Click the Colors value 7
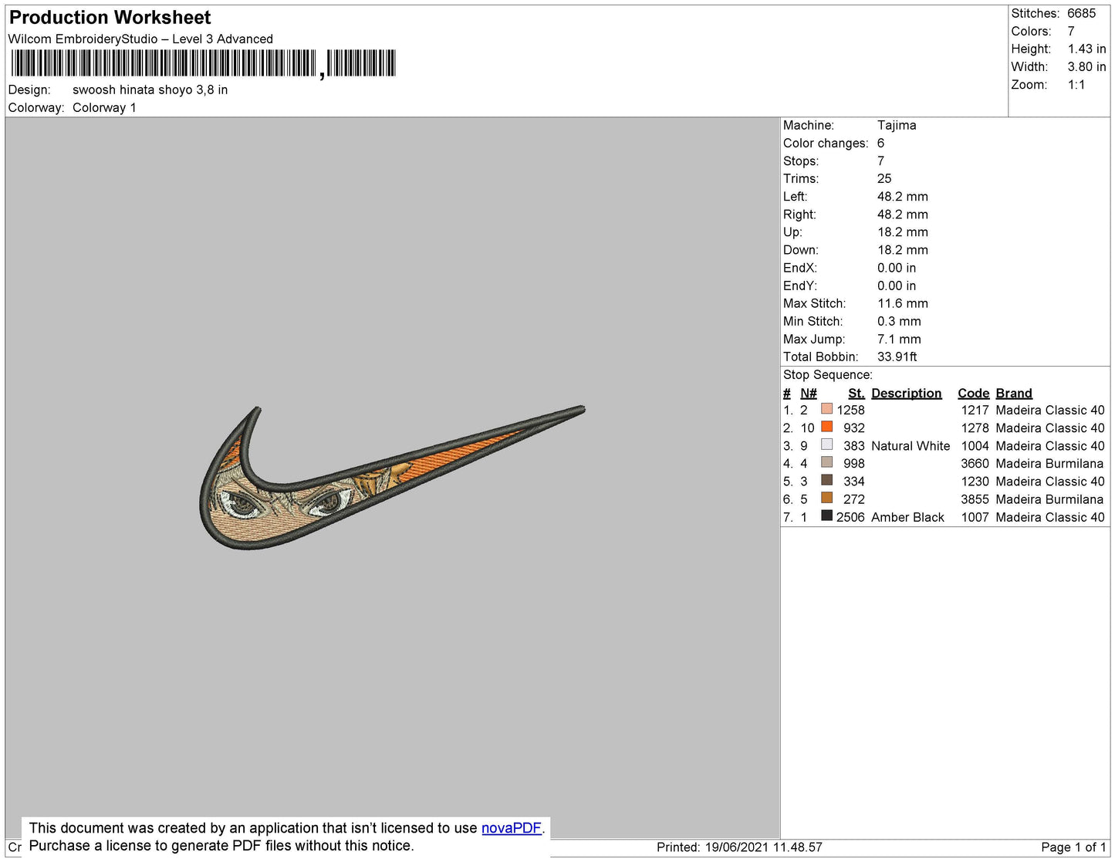Screen dimensions: 1115x862 tap(1071, 31)
